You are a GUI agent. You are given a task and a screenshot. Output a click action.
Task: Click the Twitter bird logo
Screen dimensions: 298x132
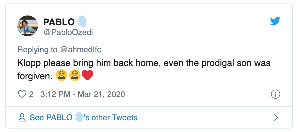tap(275, 21)
